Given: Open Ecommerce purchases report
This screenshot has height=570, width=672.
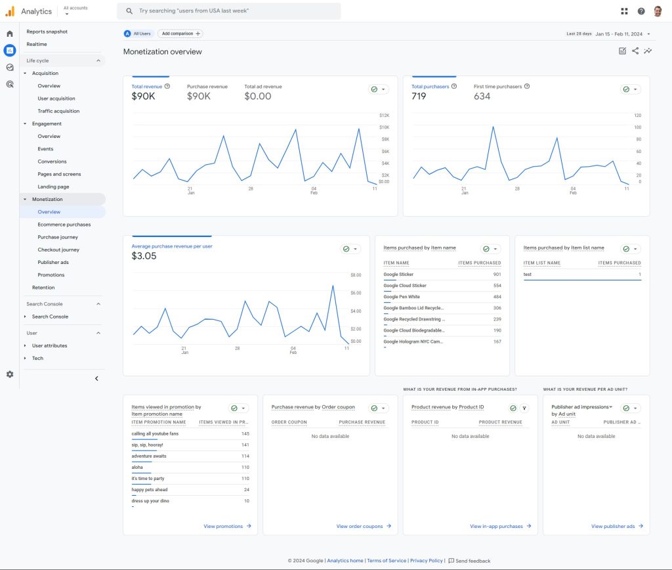Looking at the screenshot, I should [64, 225].
